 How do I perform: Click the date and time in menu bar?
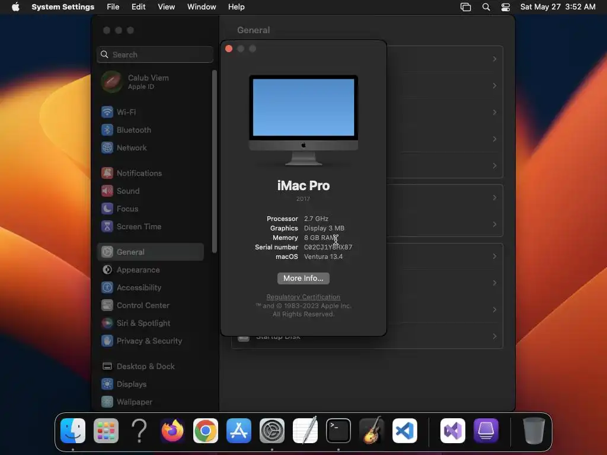[558, 7]
